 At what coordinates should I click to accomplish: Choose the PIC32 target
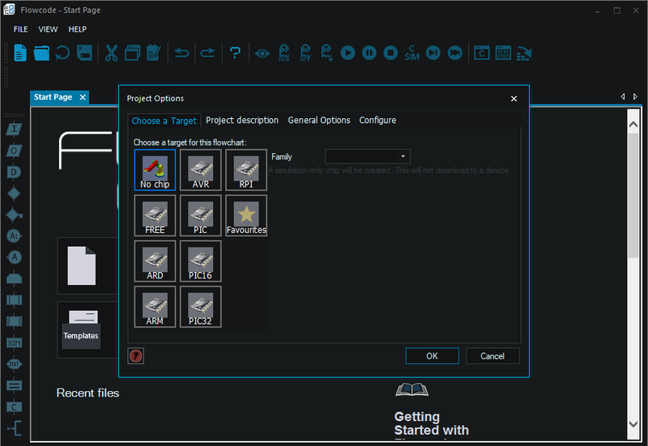coord(200,307)
